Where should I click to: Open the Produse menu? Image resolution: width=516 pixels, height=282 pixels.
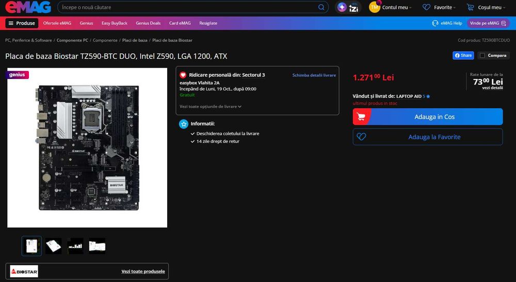pyautogui.click(x=22, y=23)
